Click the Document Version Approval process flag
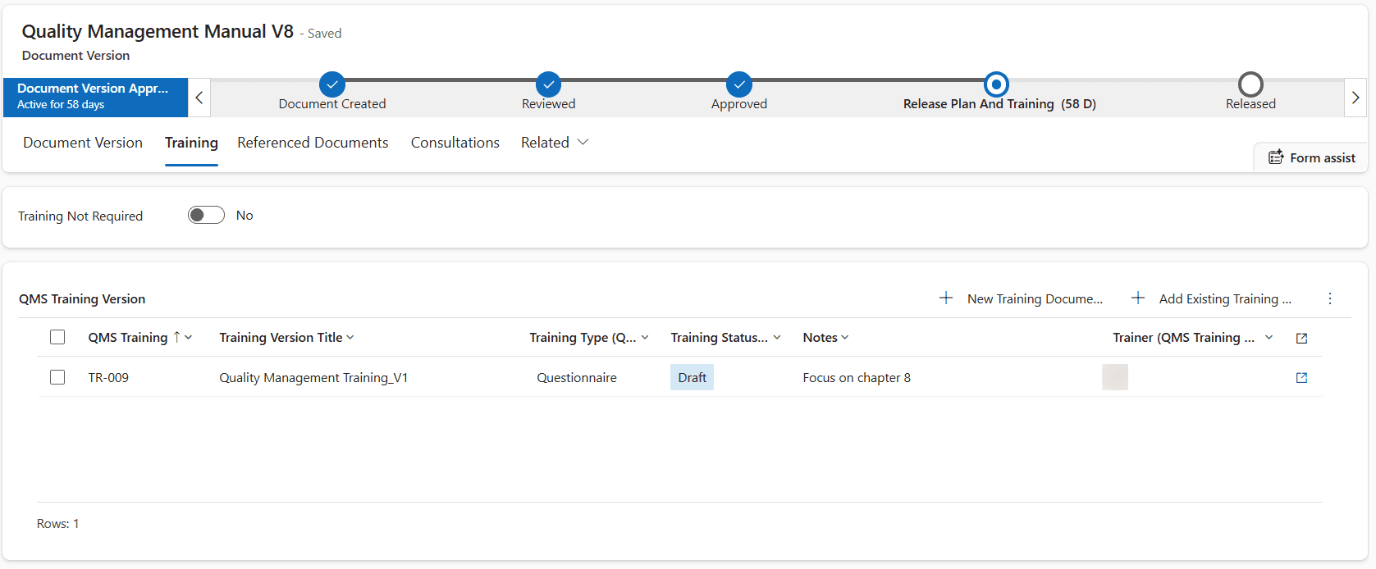 pos(95,98)
